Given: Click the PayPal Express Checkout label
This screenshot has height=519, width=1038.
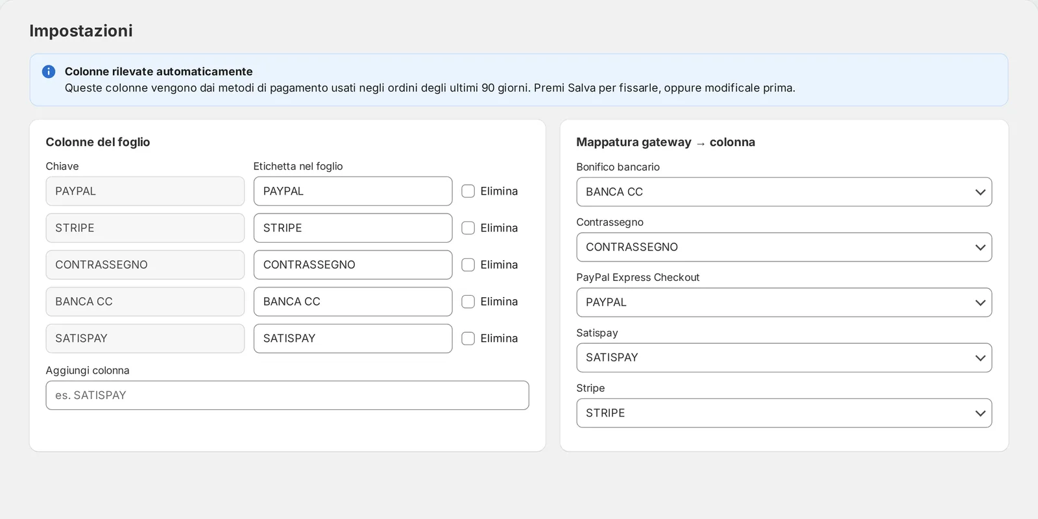Looking at the screenshot, I should (638, 277).
